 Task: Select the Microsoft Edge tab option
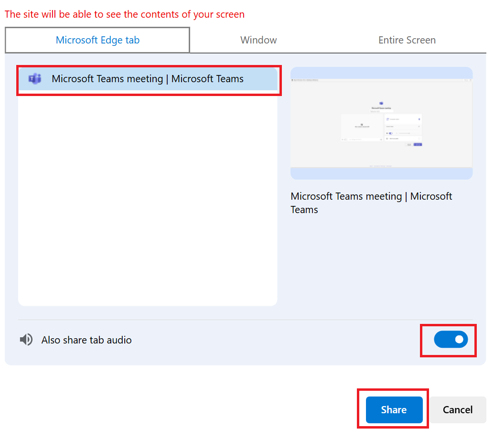click(97, 40)
